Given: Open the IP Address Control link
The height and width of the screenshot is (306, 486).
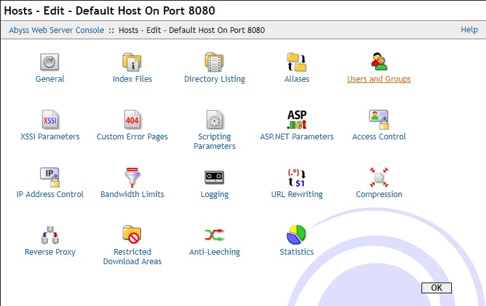Looking at the screenshot, I should 50,194.
